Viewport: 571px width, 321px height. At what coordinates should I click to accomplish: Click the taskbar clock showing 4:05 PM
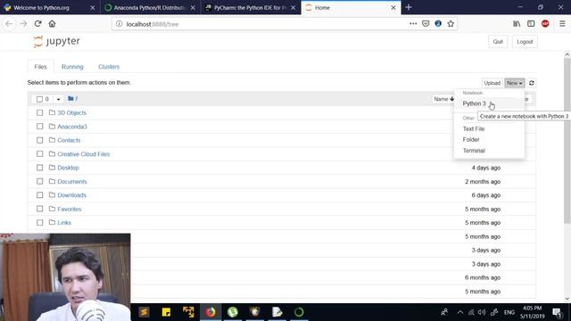pos(532,312)
